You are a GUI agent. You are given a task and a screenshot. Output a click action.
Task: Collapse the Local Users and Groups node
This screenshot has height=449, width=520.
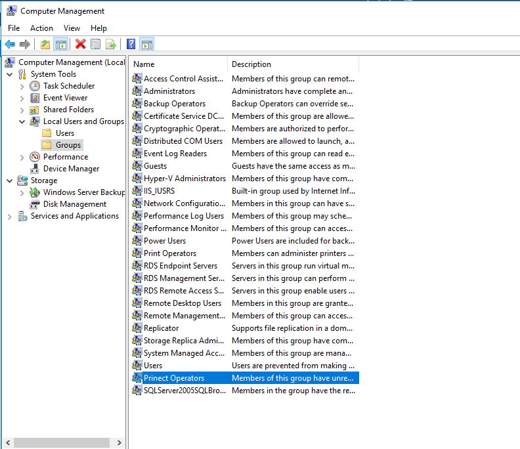point(22,121)
